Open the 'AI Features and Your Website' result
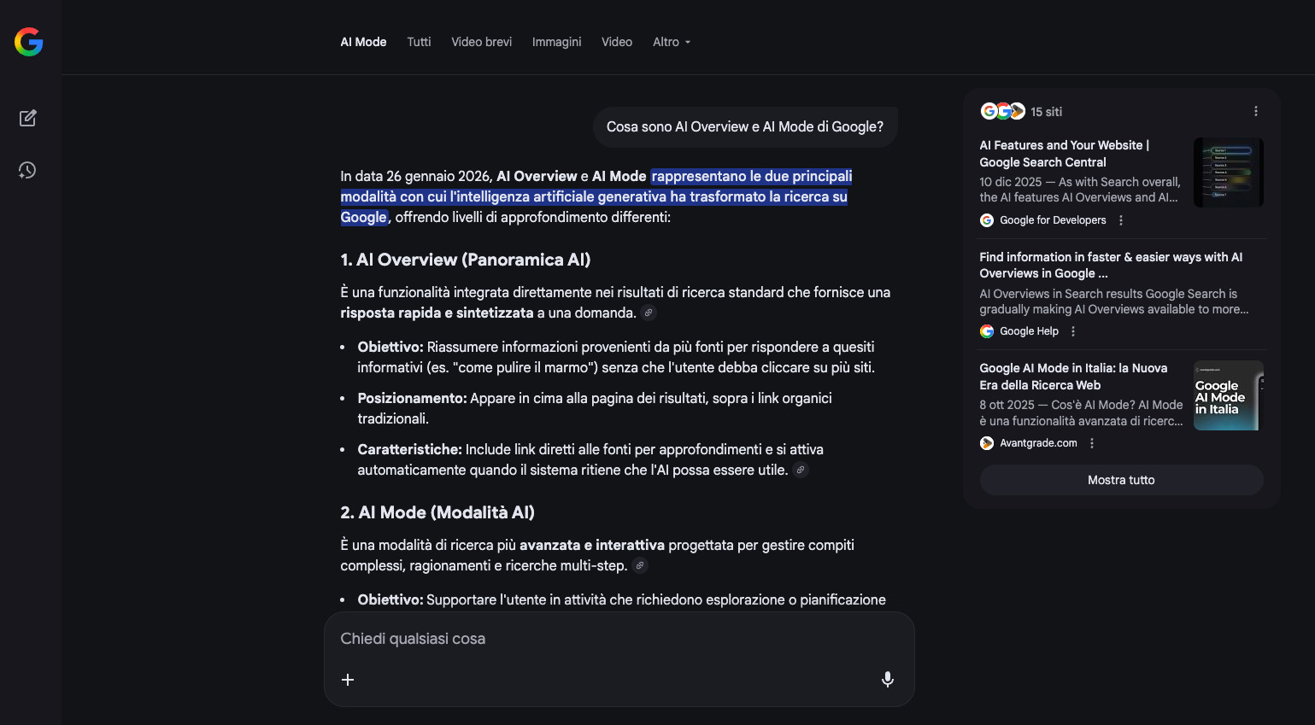 point(1063,154)
